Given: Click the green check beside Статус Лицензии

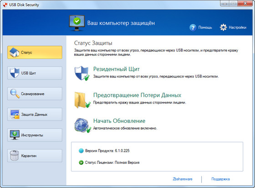Looking at the screenshot, I should [x=81, y=162].
